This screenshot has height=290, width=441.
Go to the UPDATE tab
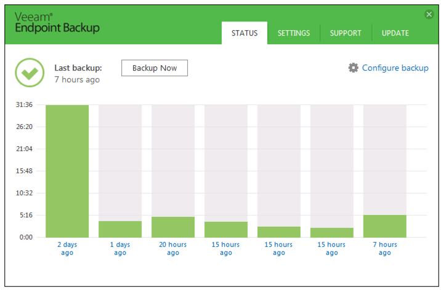(x=395, y=33)
